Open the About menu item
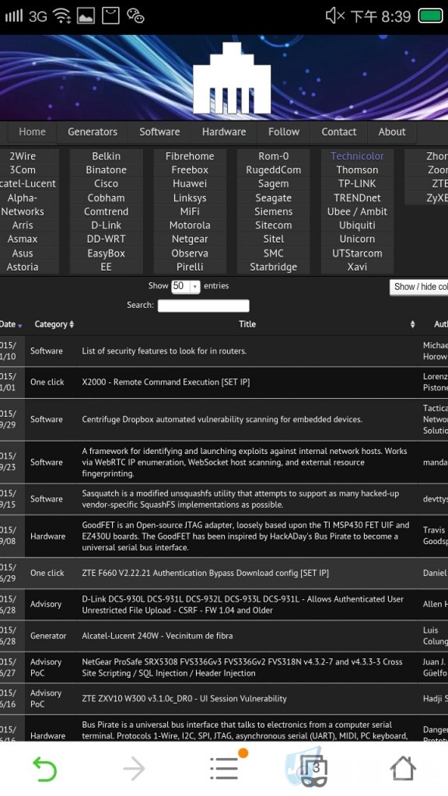 (x=392, y=132)
